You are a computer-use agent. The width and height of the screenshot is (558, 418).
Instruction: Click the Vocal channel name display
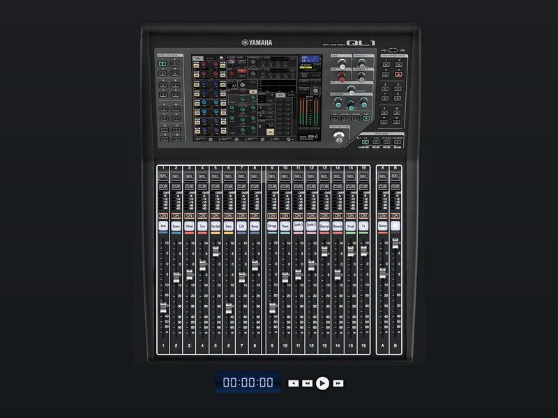click(351, 226)
